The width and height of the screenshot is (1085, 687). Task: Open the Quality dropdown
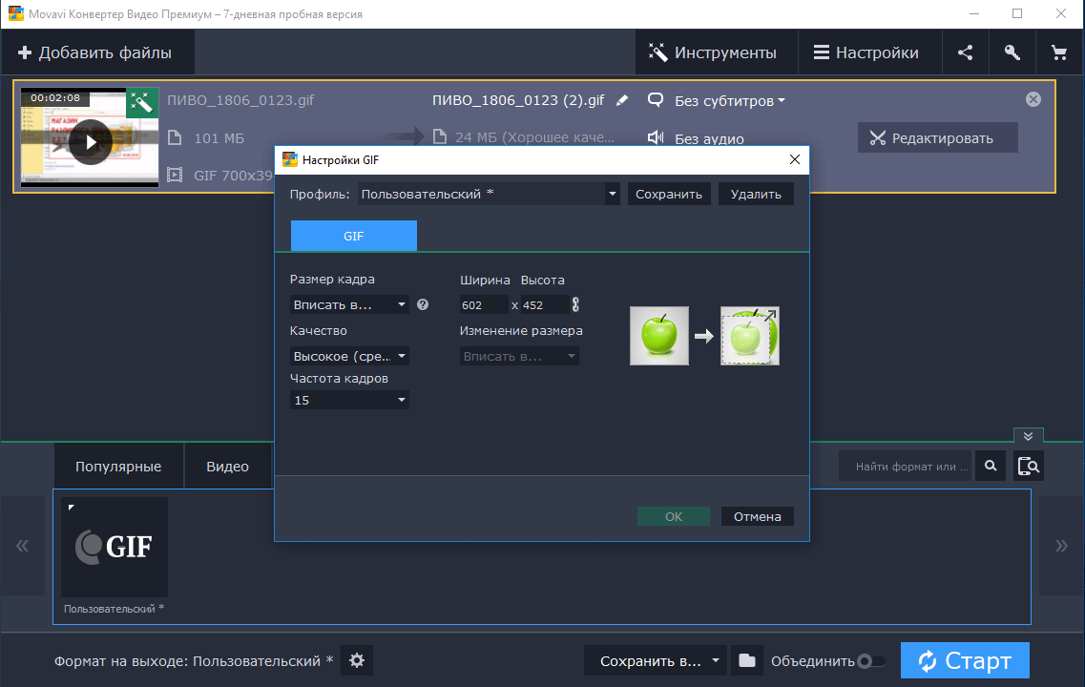click(x=349, y=356)
